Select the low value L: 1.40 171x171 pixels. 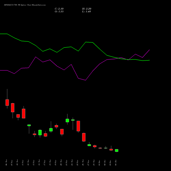(87, 12)
